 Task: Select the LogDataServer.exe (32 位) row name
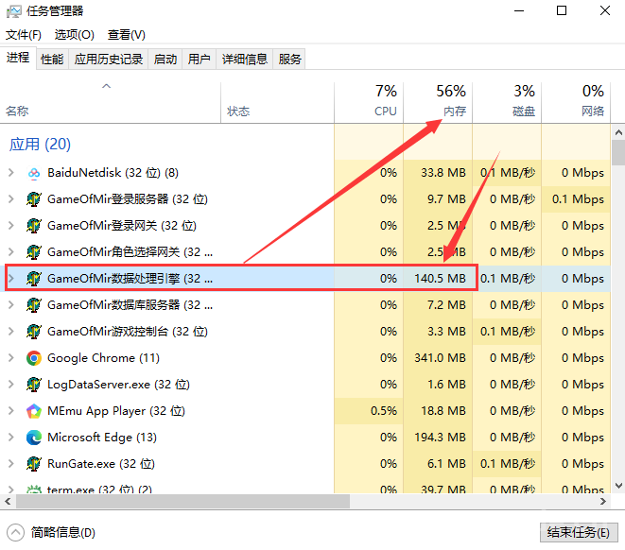(x=118, y=385)
